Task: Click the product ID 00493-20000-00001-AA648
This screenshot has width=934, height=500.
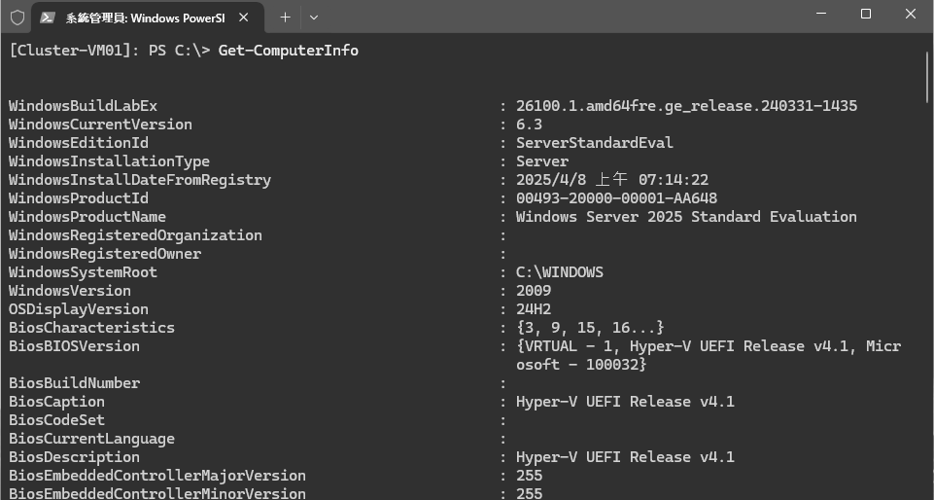Action: click(x=616, y=198)
